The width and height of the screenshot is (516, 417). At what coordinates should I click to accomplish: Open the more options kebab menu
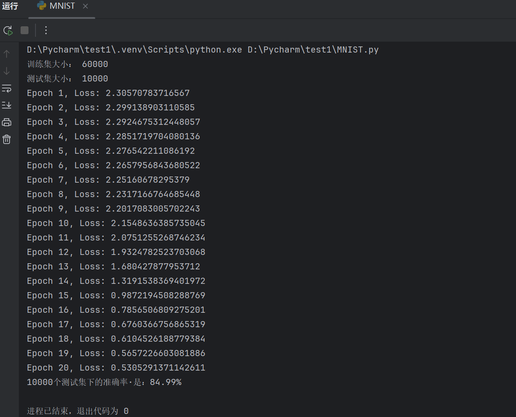[46, 30]
